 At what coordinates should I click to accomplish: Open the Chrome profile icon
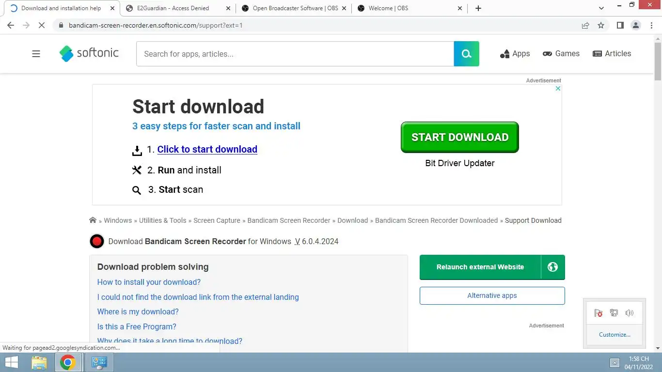pyautogui.click(x=636, y=25)
